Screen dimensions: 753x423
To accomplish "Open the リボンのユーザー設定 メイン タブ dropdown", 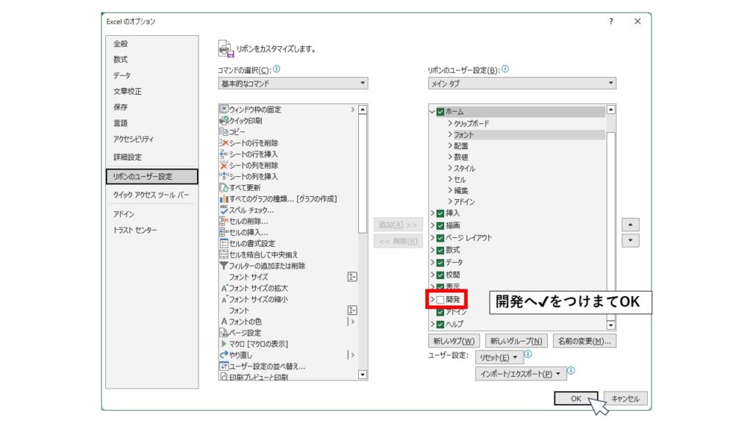I will tap(521, 84).
